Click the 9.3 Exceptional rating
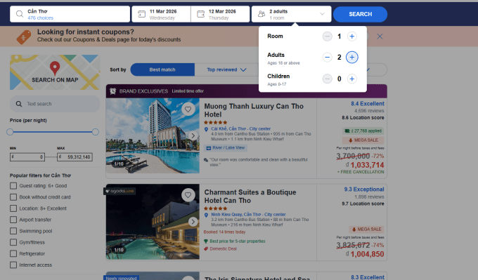The width and height of the screenshot is (478, 280). point(364,189)
